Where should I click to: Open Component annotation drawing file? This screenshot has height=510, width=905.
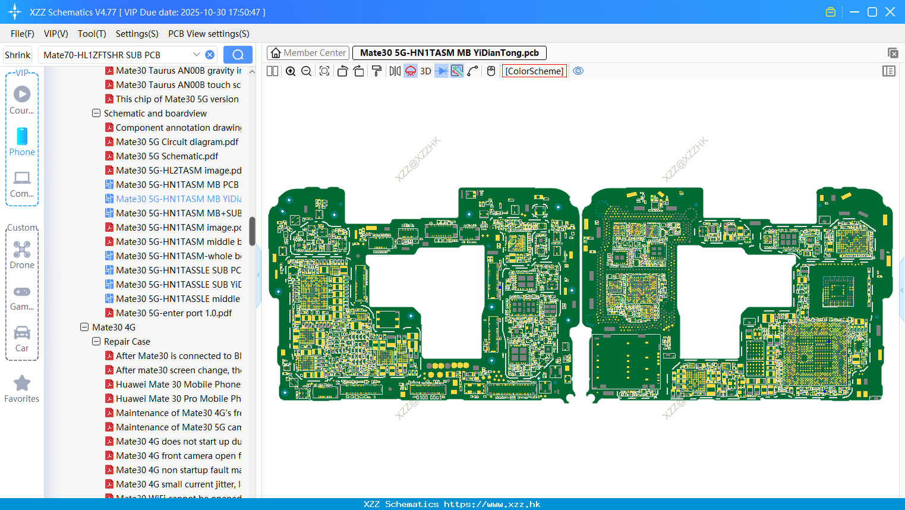(178, 127)
